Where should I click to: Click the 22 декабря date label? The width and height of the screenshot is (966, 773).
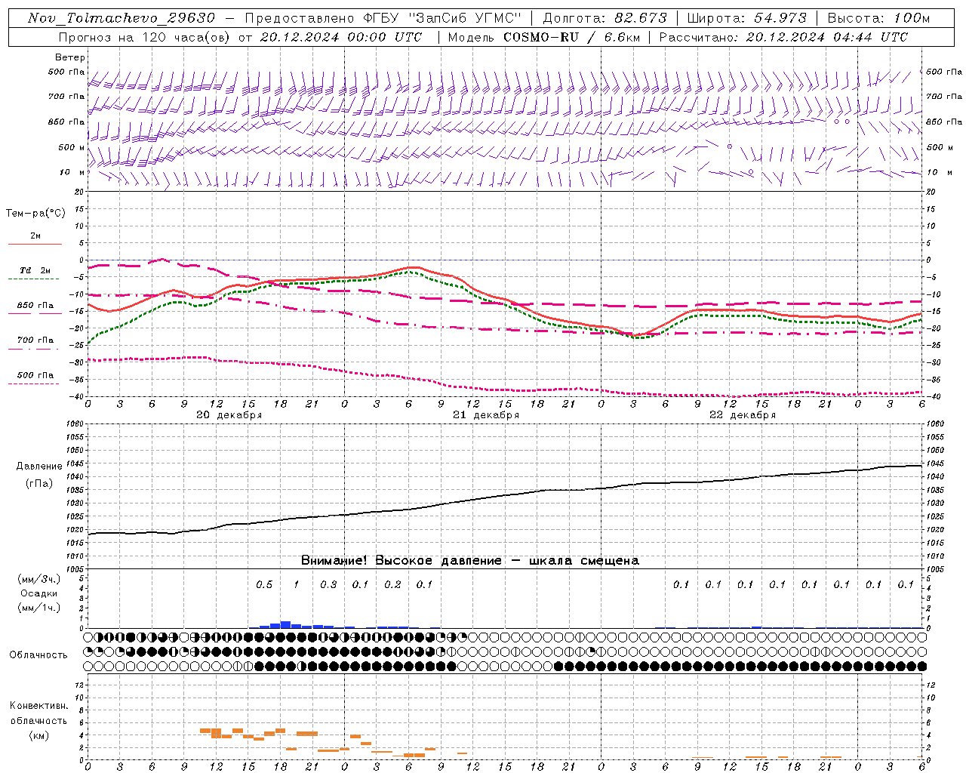point(743,415)
